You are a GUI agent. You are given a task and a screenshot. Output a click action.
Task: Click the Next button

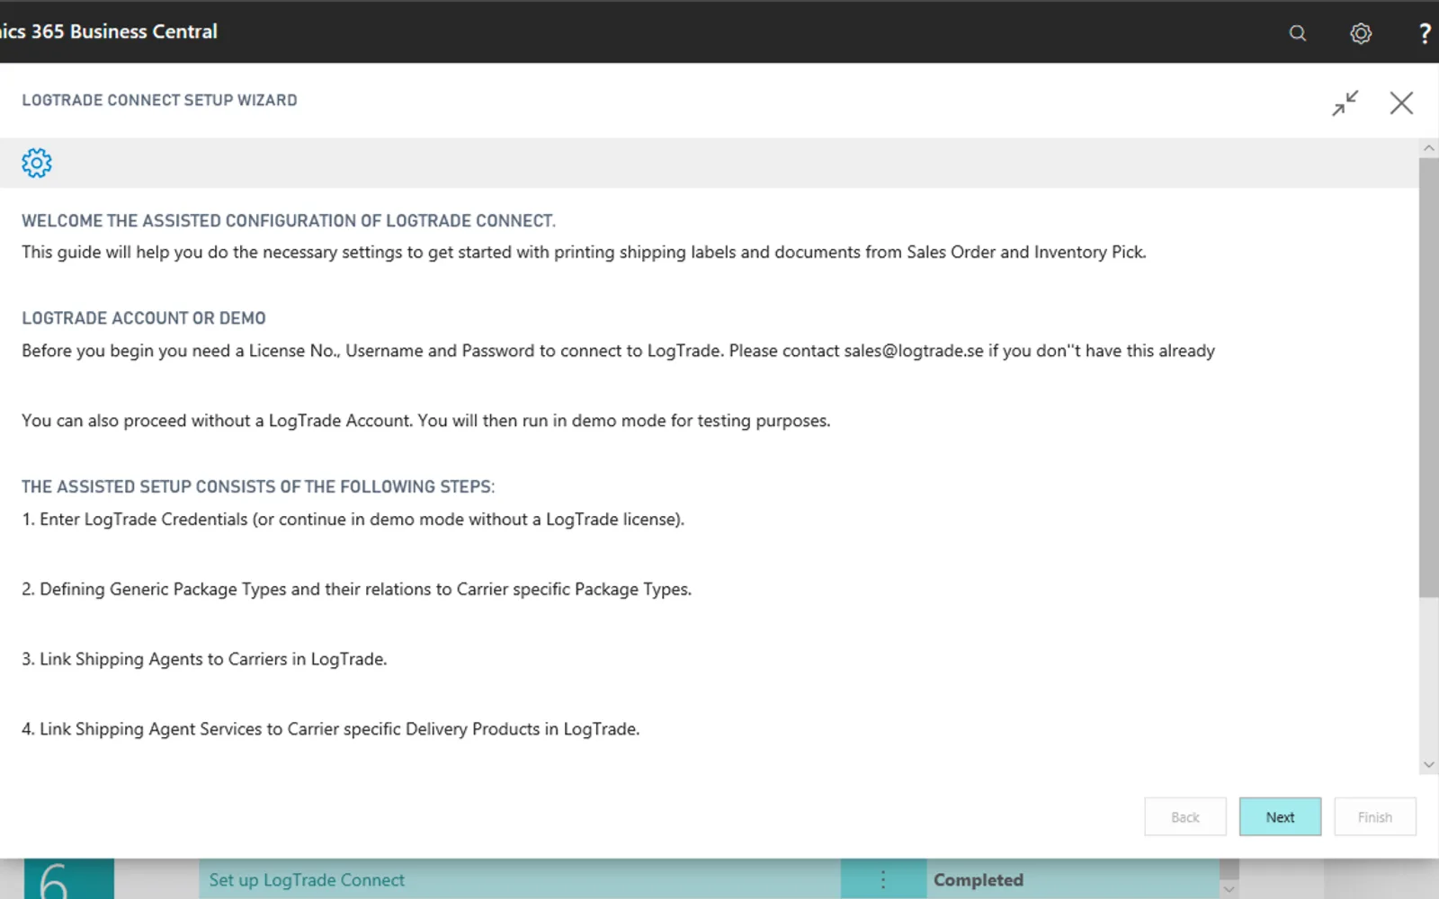[x=1280, y=817]
